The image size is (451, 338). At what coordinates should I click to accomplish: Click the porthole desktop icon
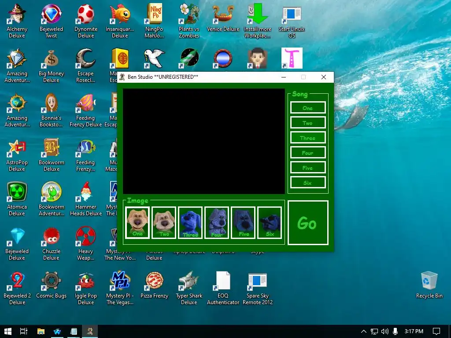pyautogui.click(x=223, y=59)
